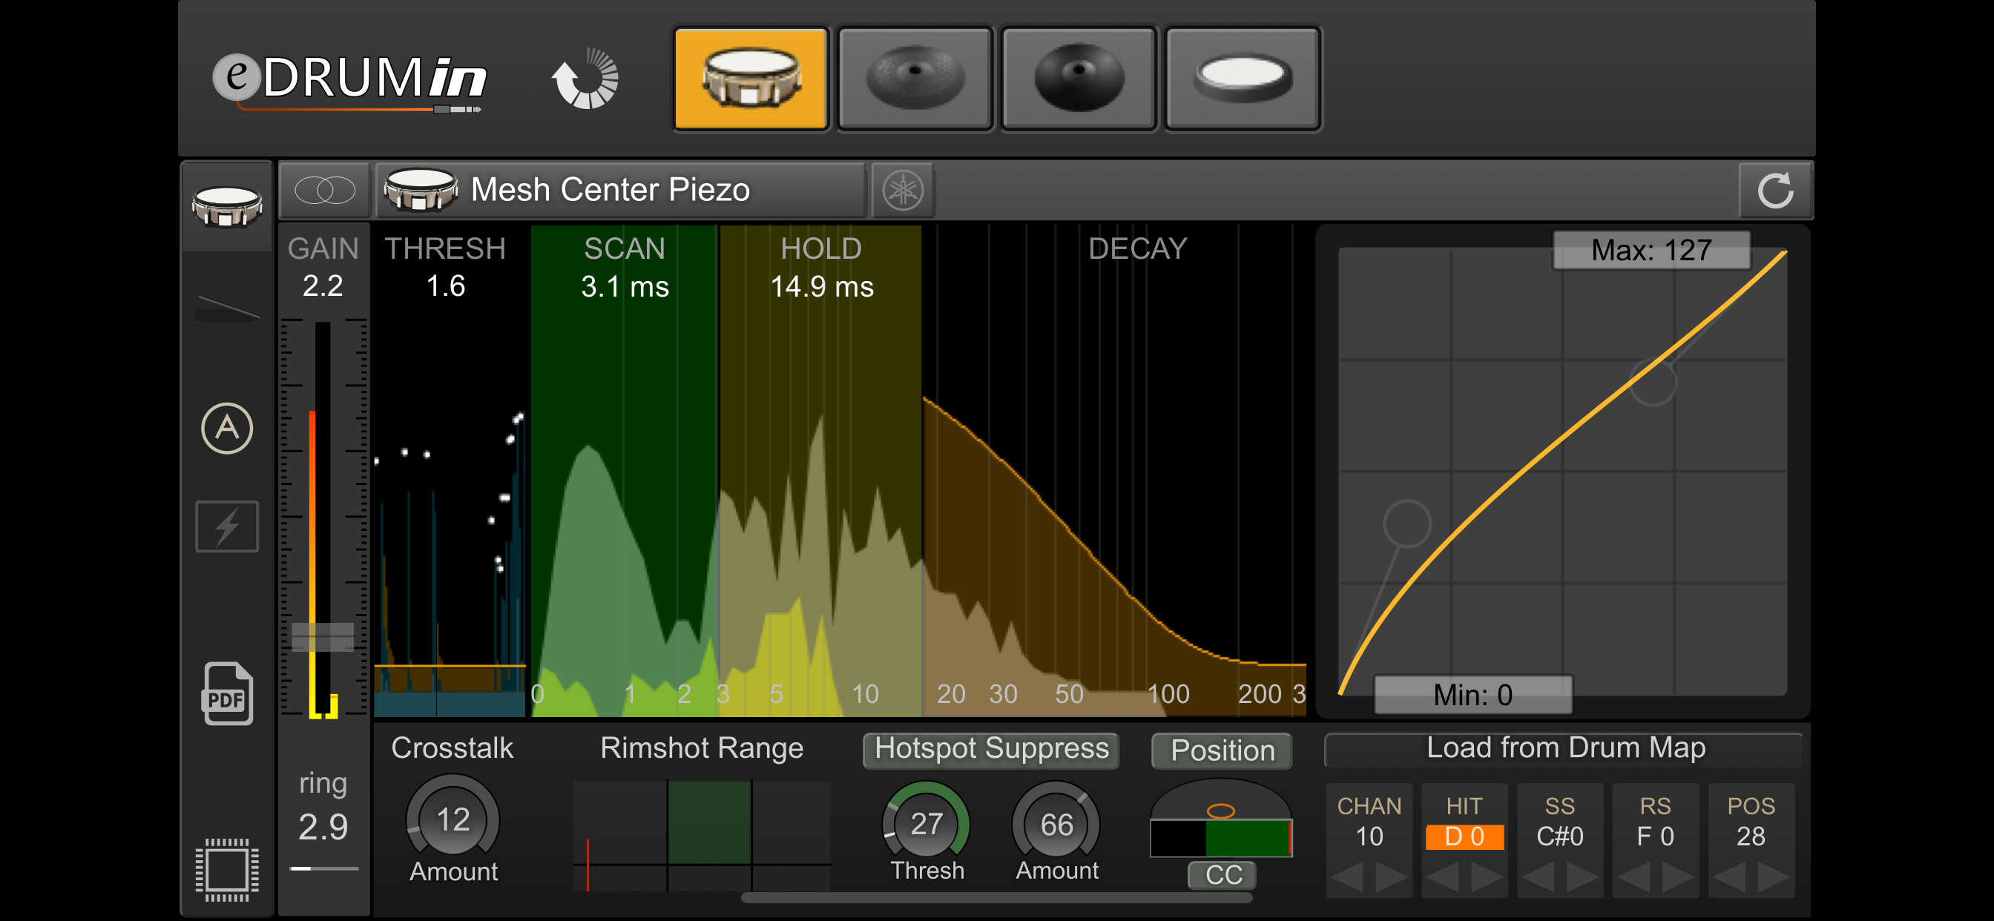Toggle Hotspot Suppress
This screenshot has width=1994, height=921.
coord(990,749)
